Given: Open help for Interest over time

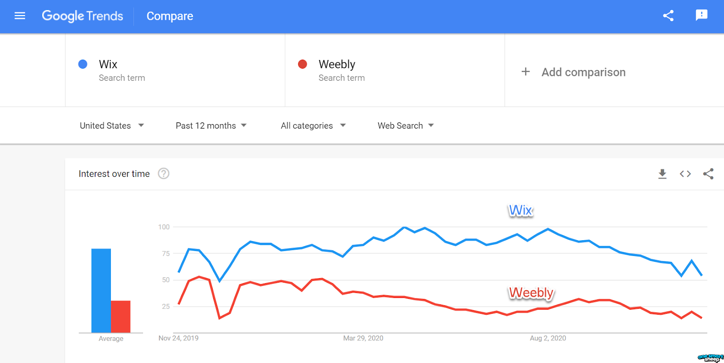Looking at the screenshot, I should pos(163,173).
